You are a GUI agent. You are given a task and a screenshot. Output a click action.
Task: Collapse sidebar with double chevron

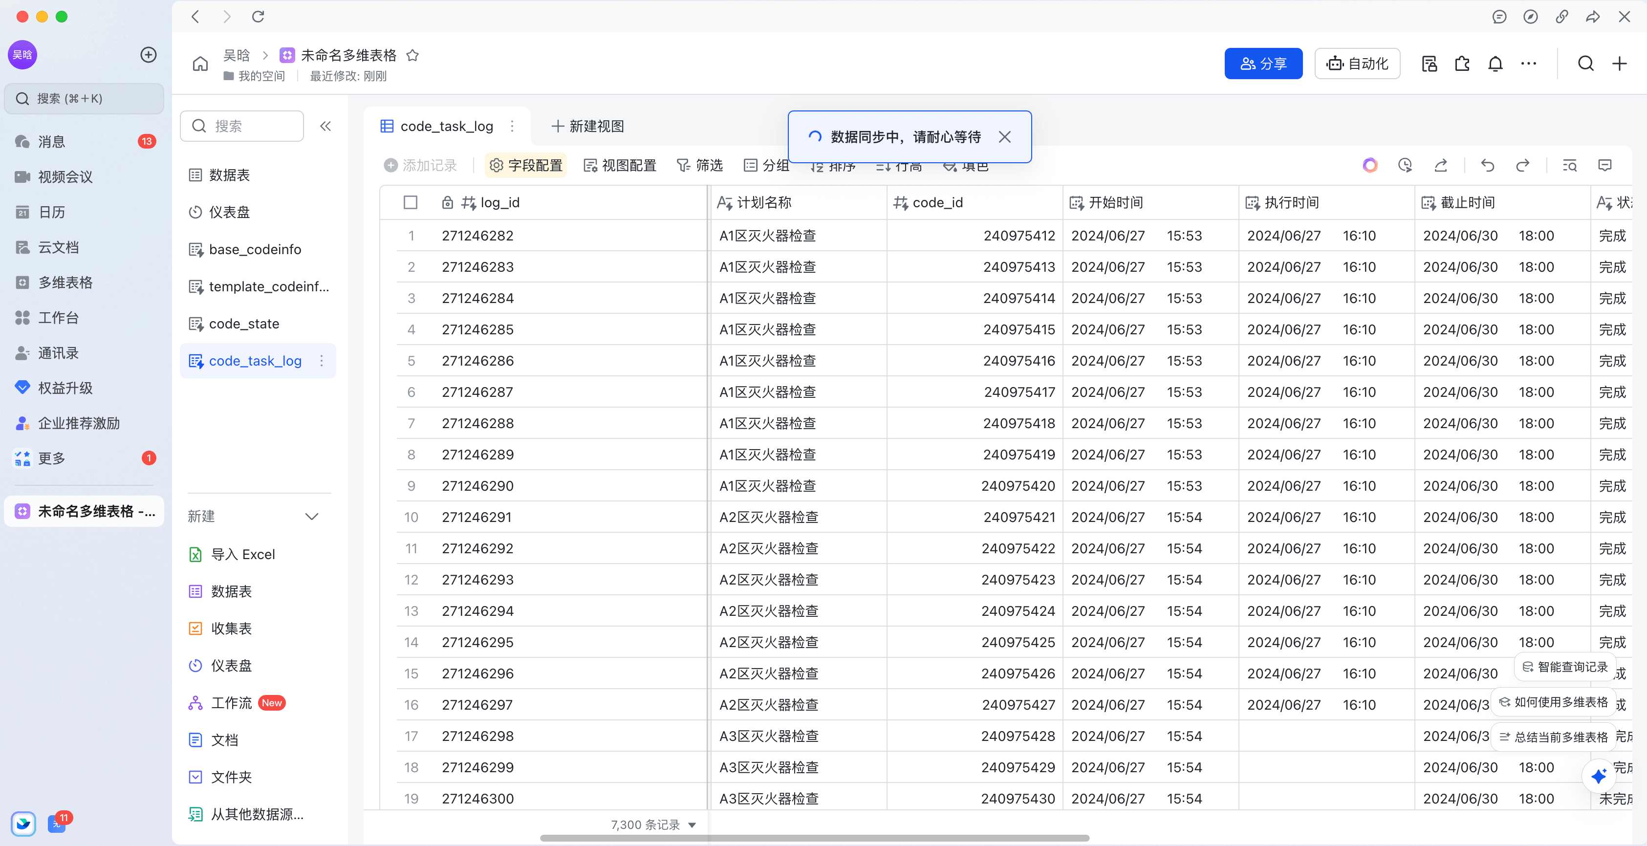(325, 126)
